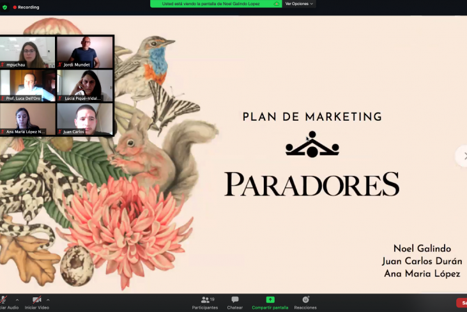Select Juan Carlos's video tile
The width and height of the screenshot is (467, 312).
85,119
